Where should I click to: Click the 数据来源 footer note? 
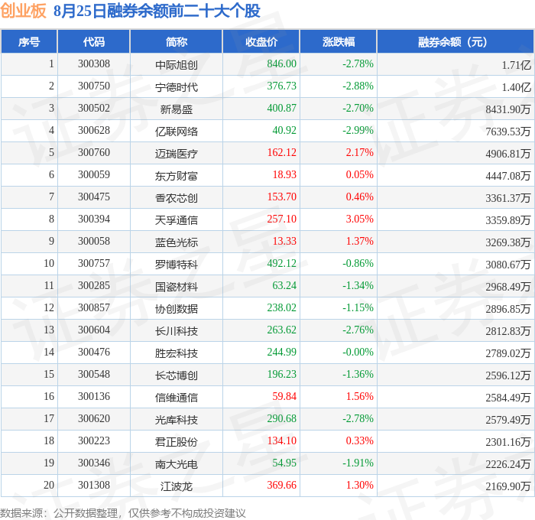pyautogui.click(x=123, y=513)
